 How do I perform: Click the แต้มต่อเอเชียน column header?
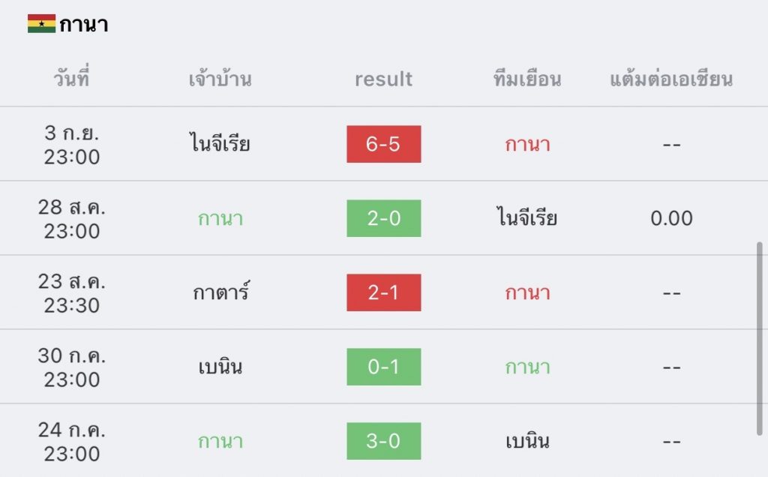[671, 79]
